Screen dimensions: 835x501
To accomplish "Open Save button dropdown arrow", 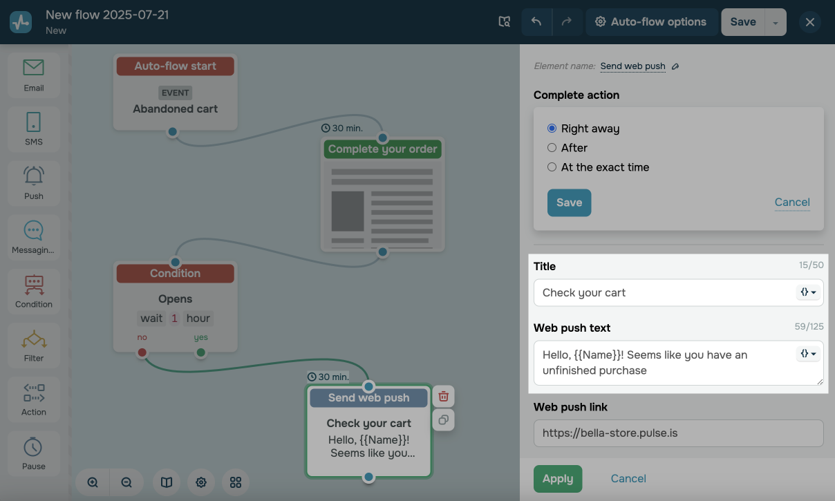I will 776,22.
